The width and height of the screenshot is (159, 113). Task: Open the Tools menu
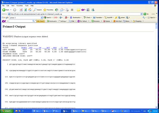[27, 6]
